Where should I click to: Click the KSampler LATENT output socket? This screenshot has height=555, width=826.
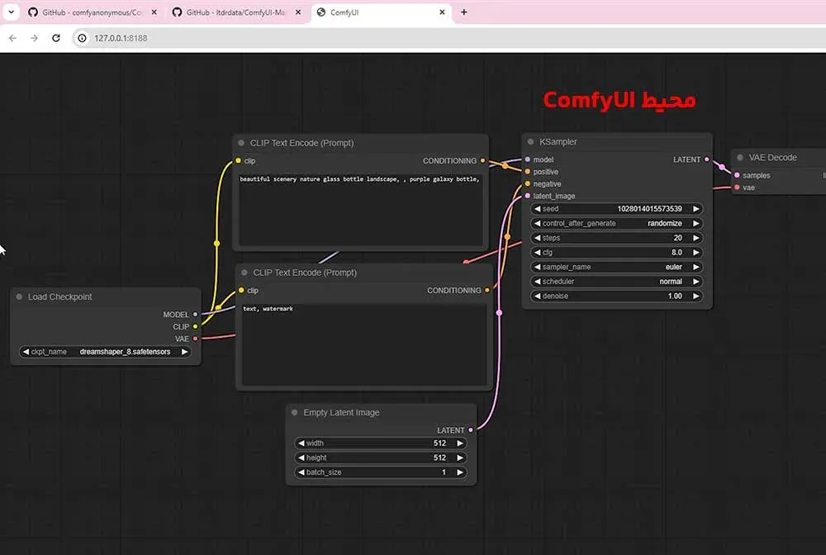(707, 159)
